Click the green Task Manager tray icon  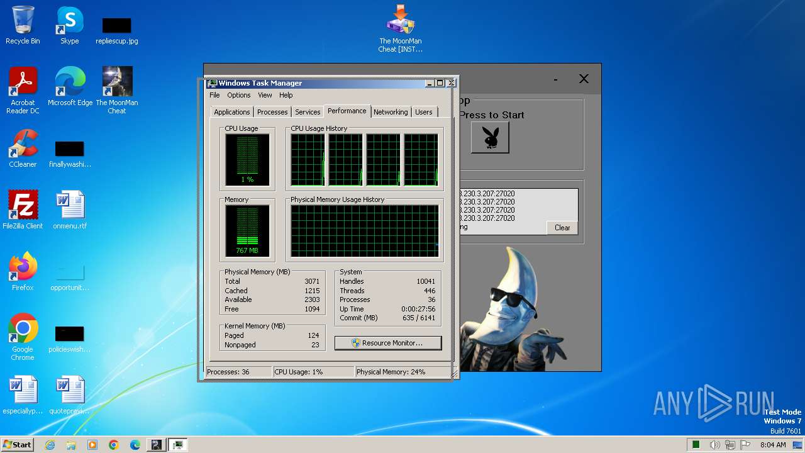(696, 445)
